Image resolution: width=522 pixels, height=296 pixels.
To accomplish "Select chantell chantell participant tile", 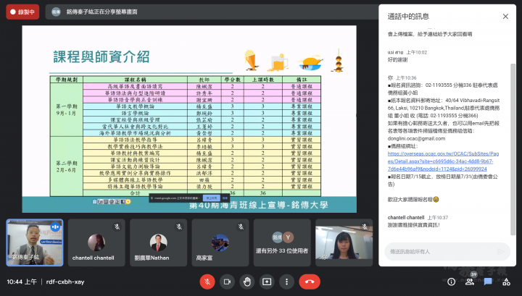I will point(96,242).
